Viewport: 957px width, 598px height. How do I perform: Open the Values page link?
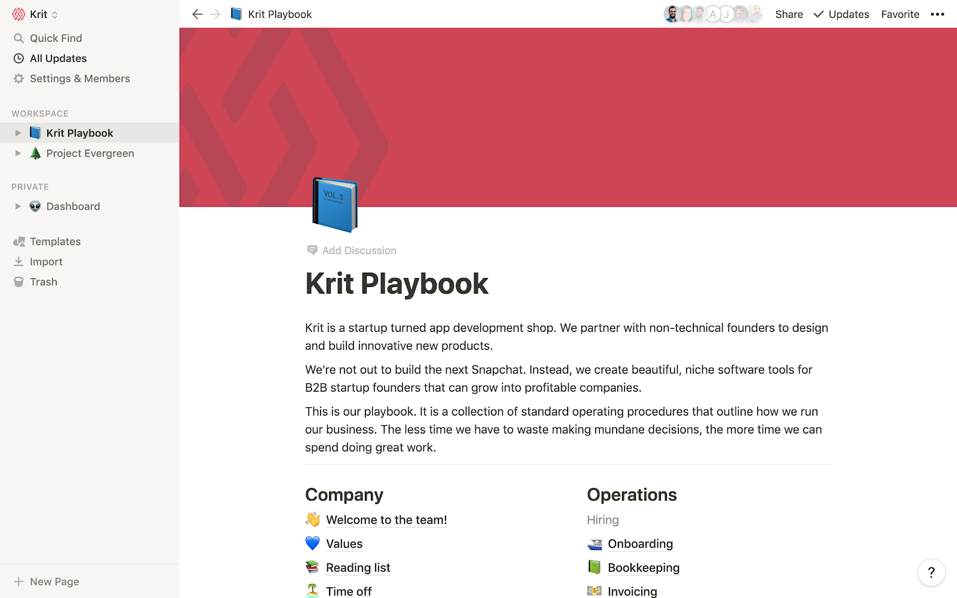[344, 544]
